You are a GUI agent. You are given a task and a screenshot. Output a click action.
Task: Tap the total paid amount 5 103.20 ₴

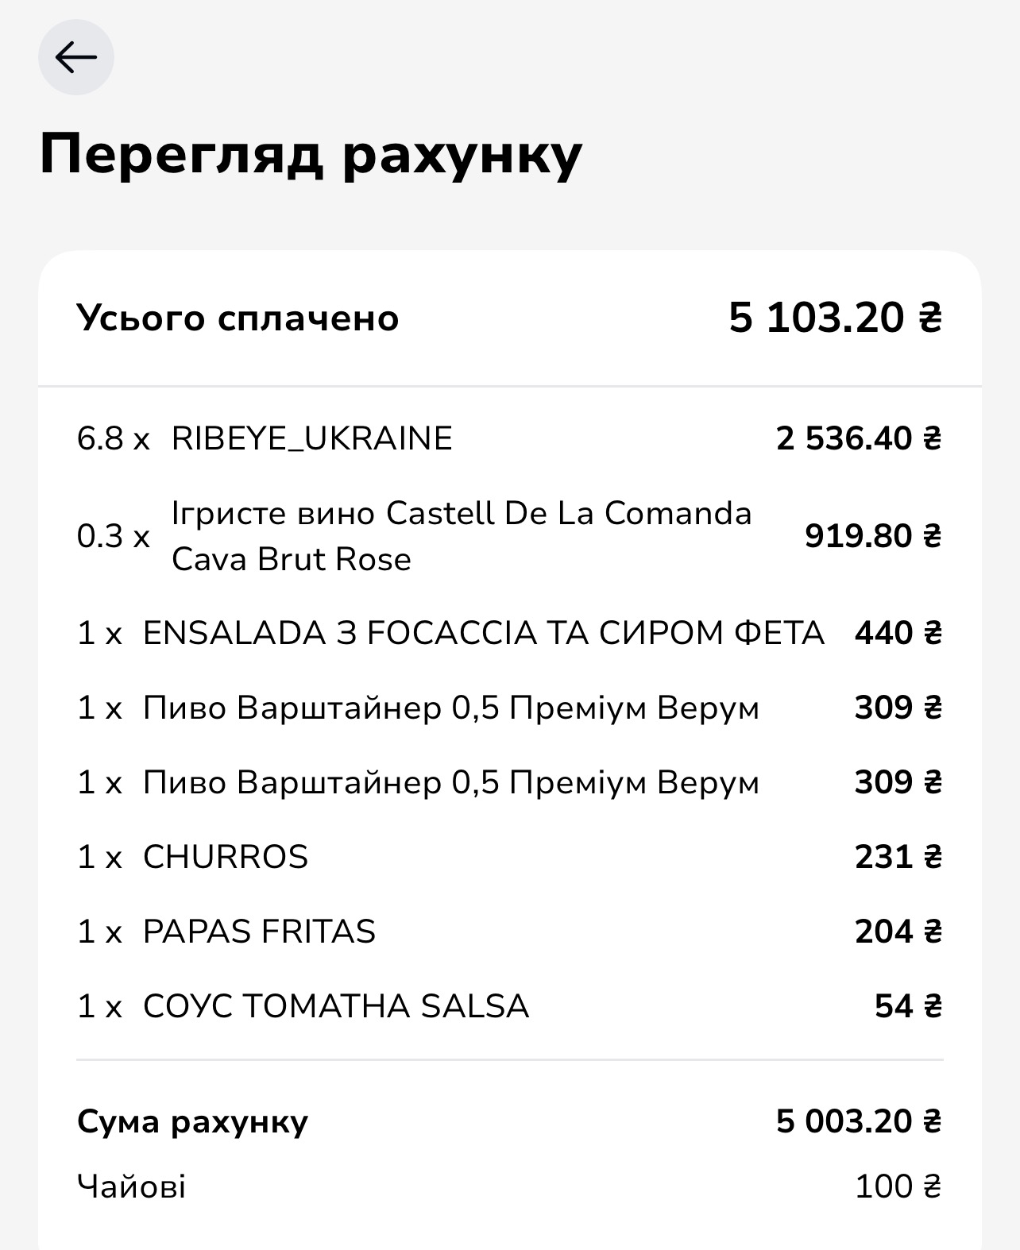click(835, 318)
